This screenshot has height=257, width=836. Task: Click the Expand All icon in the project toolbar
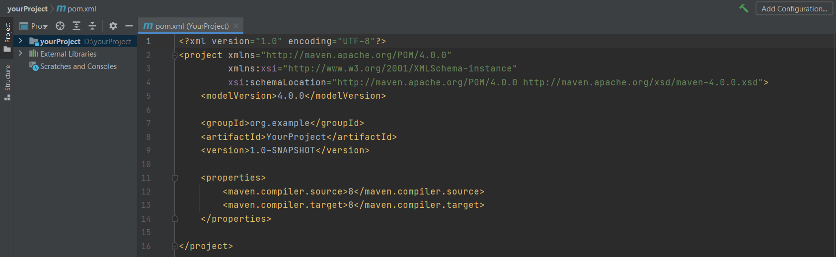(x=76, y=26)
